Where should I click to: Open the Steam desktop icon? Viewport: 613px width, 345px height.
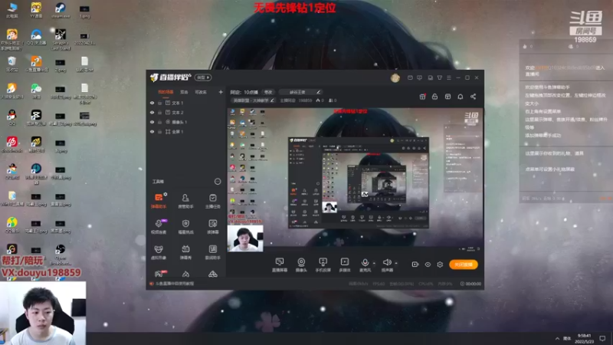click(61, 11)
